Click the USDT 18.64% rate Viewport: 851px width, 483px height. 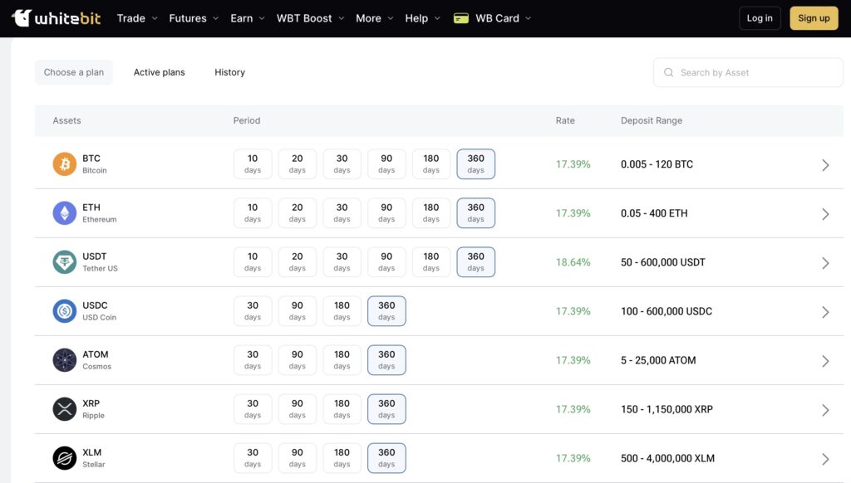coord(573,262)
